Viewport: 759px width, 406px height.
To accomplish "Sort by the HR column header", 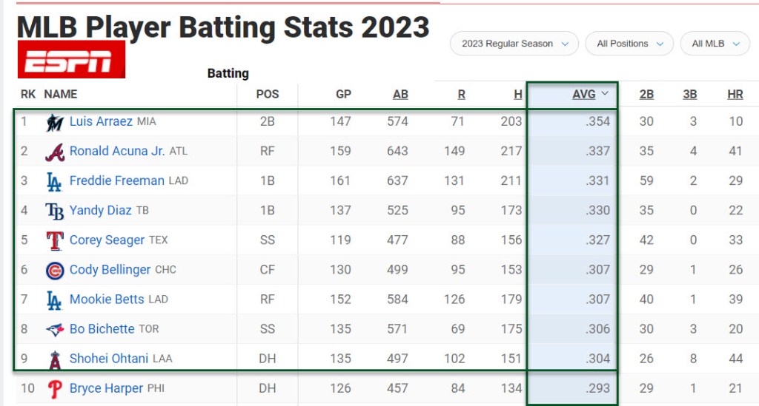I will pyautogui.click(x=735, y=94).
